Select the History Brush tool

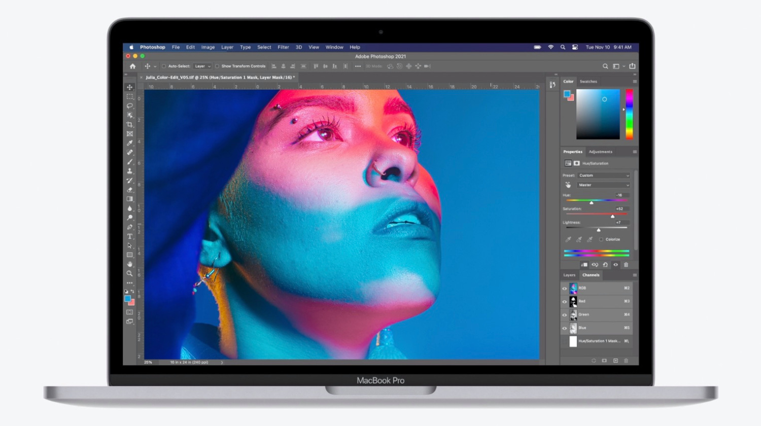pos(130,180)
